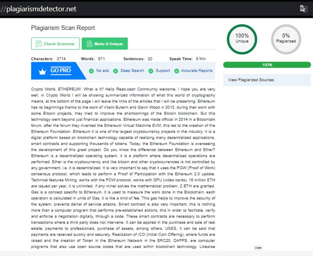Click the translate icon in the address bar
313x256 pixels.
coord(303,9)
